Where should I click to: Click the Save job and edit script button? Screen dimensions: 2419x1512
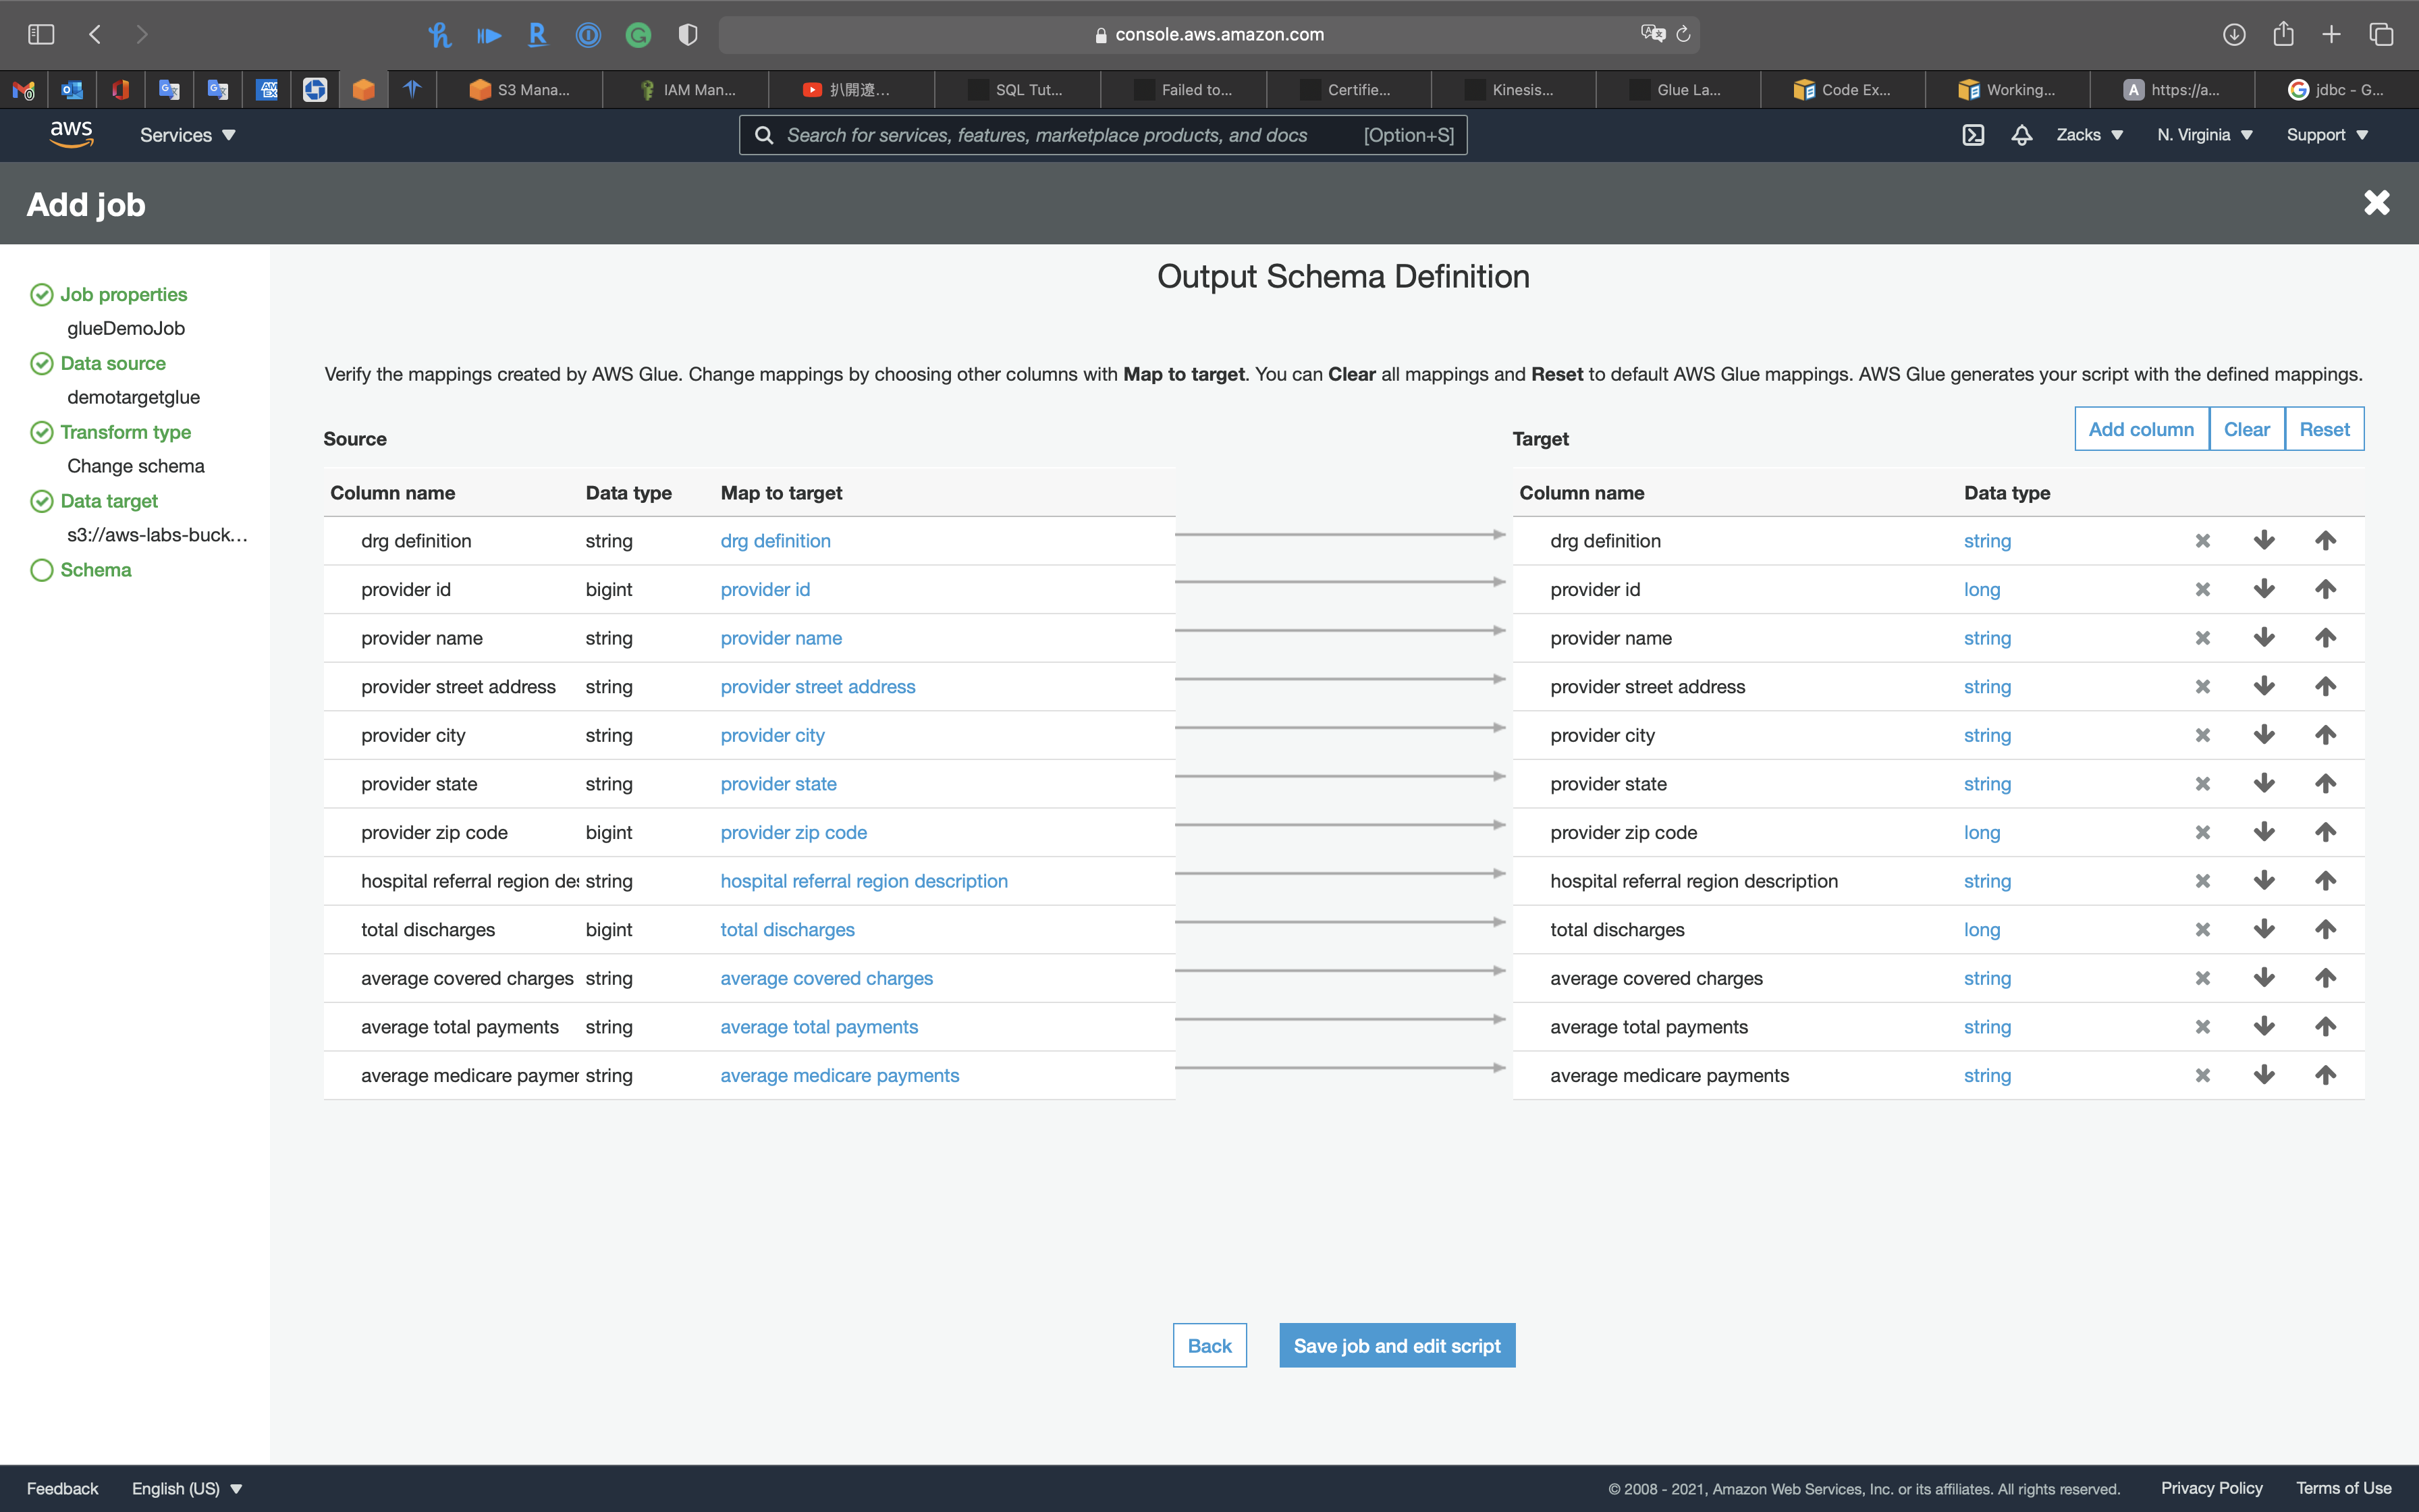1396,1346
